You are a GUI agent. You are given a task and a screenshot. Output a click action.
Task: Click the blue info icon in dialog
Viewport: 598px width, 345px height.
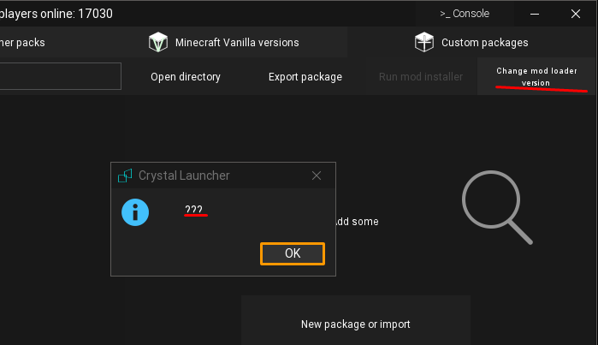point(135,212)
